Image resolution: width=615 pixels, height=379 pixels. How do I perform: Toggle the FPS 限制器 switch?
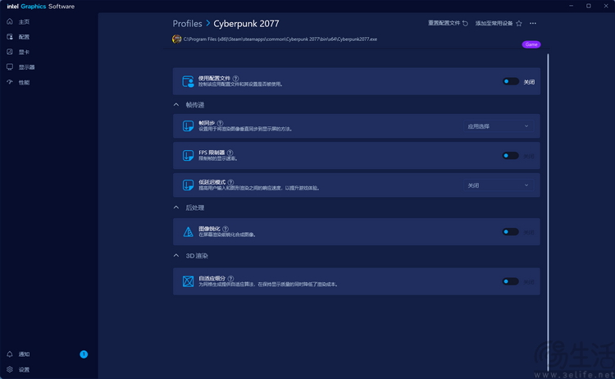pos(511,156)
